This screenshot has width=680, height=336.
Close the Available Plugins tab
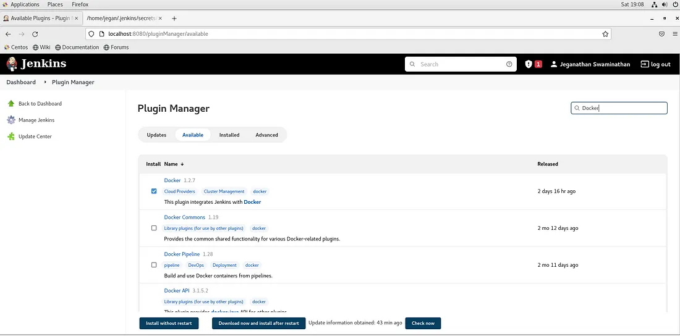[77, 19]
